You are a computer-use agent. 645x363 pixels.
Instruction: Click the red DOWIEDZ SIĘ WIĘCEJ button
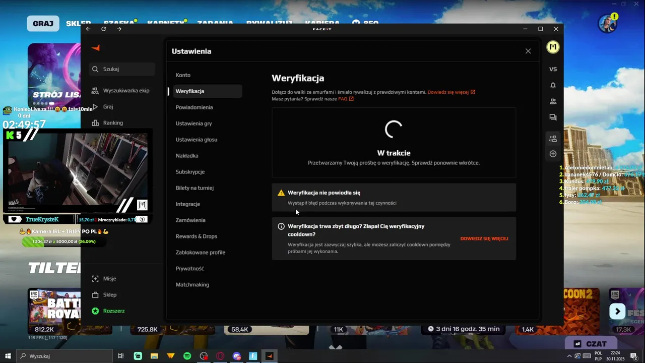pos(484,238)
